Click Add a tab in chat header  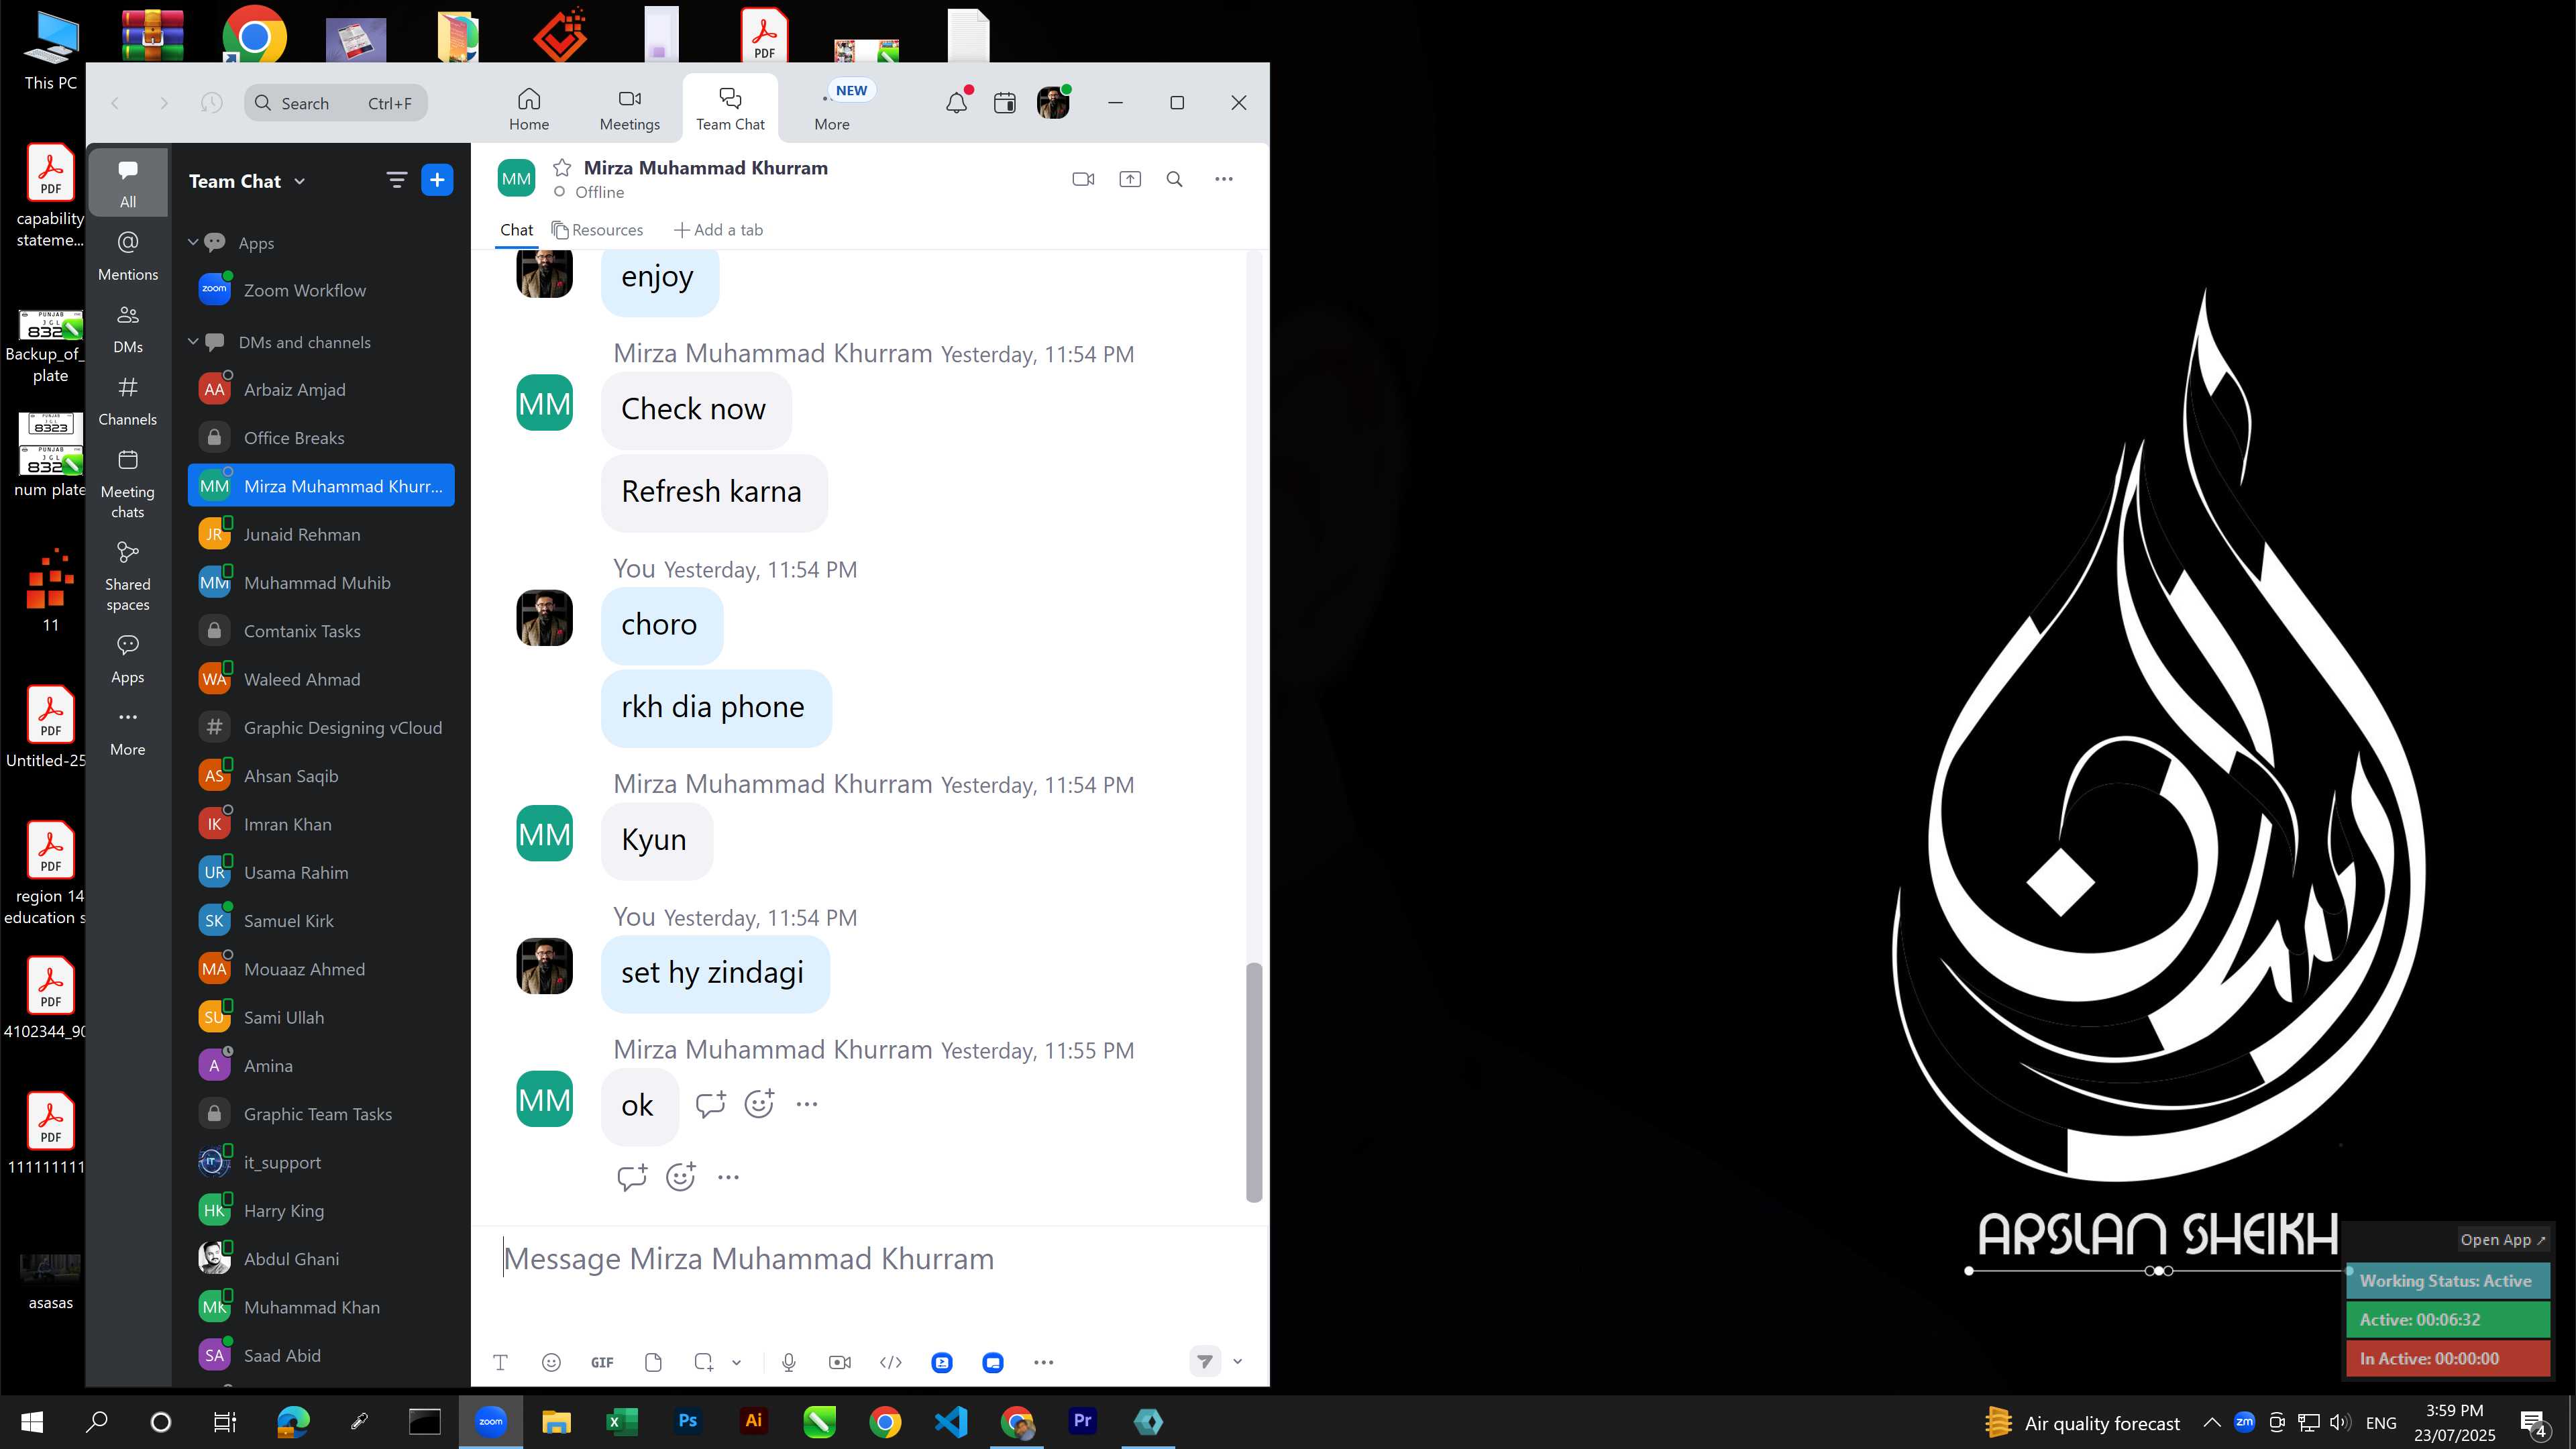pyautogui.click(x=718, y=230)
